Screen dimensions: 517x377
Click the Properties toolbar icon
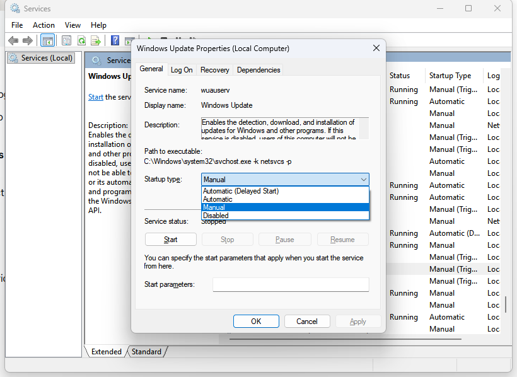[x=66, y=40]
